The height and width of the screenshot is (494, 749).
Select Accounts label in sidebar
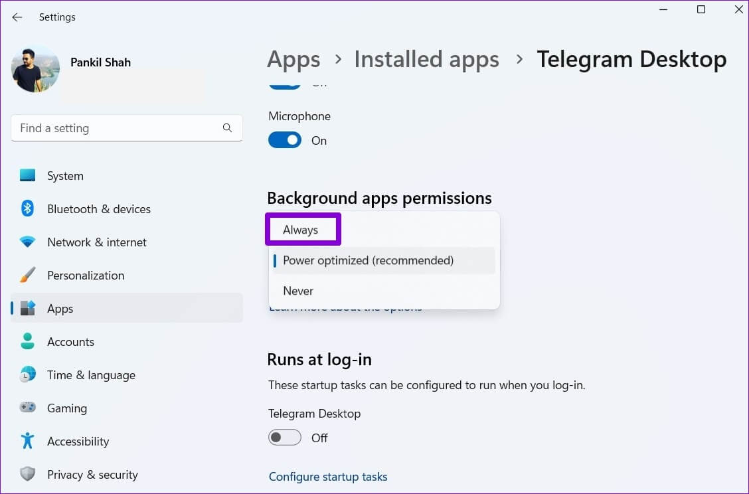(x=70, y=342)
